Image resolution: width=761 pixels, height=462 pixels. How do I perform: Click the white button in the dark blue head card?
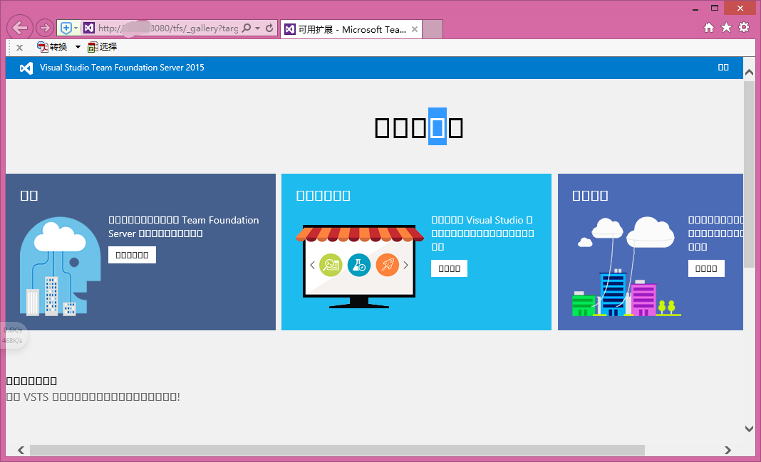(132, 255)
